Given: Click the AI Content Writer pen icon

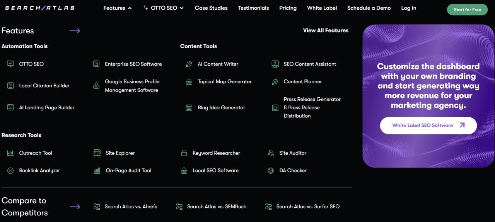Looking at the screenshot, I should click(x=189, y=64).
